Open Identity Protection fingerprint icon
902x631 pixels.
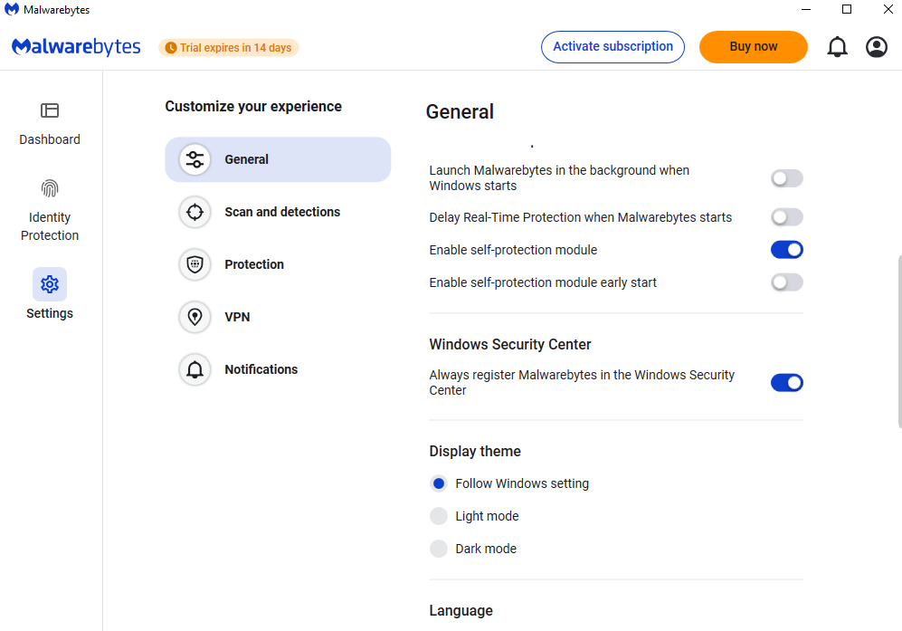pos(50,188)
